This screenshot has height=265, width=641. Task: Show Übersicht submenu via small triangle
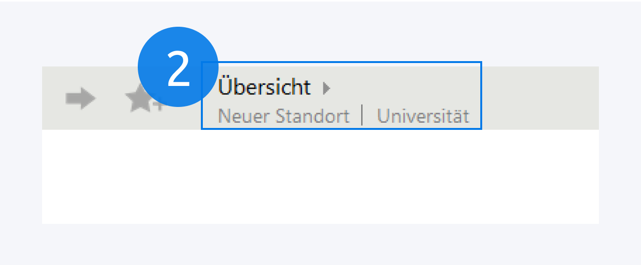327,88
